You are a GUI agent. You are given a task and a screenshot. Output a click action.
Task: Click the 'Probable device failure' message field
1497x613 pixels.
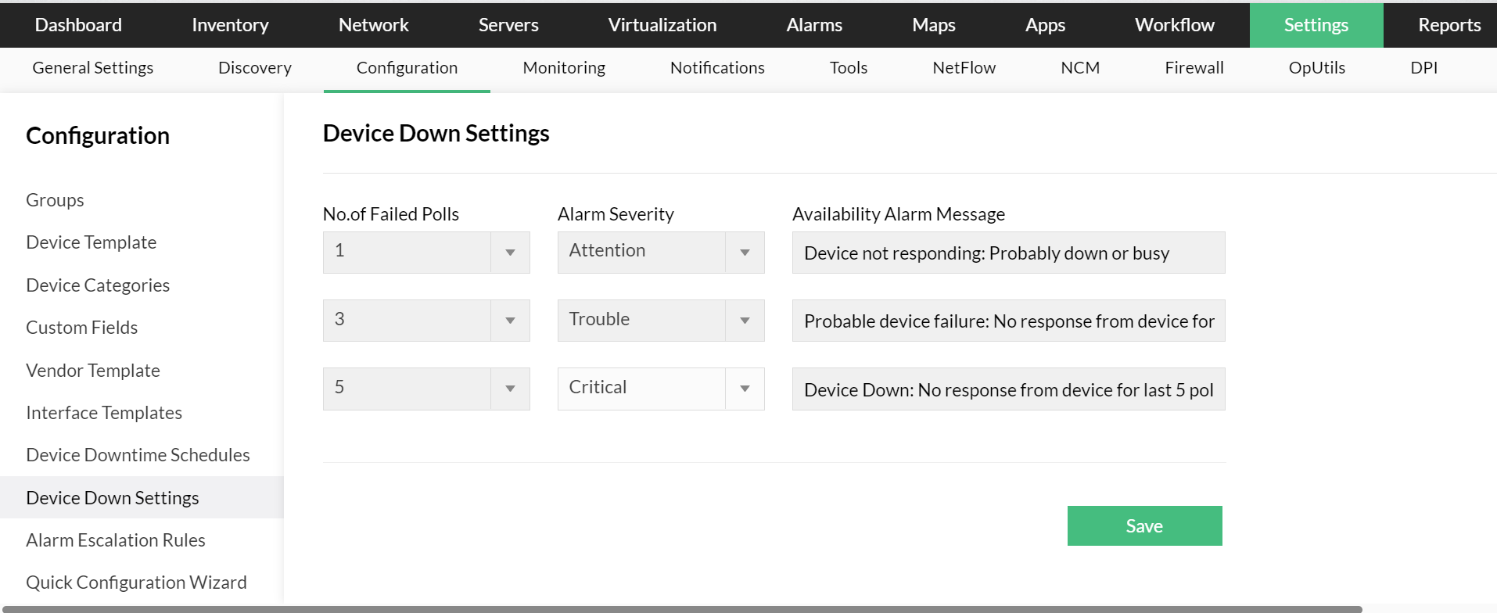pos(1008,321)
